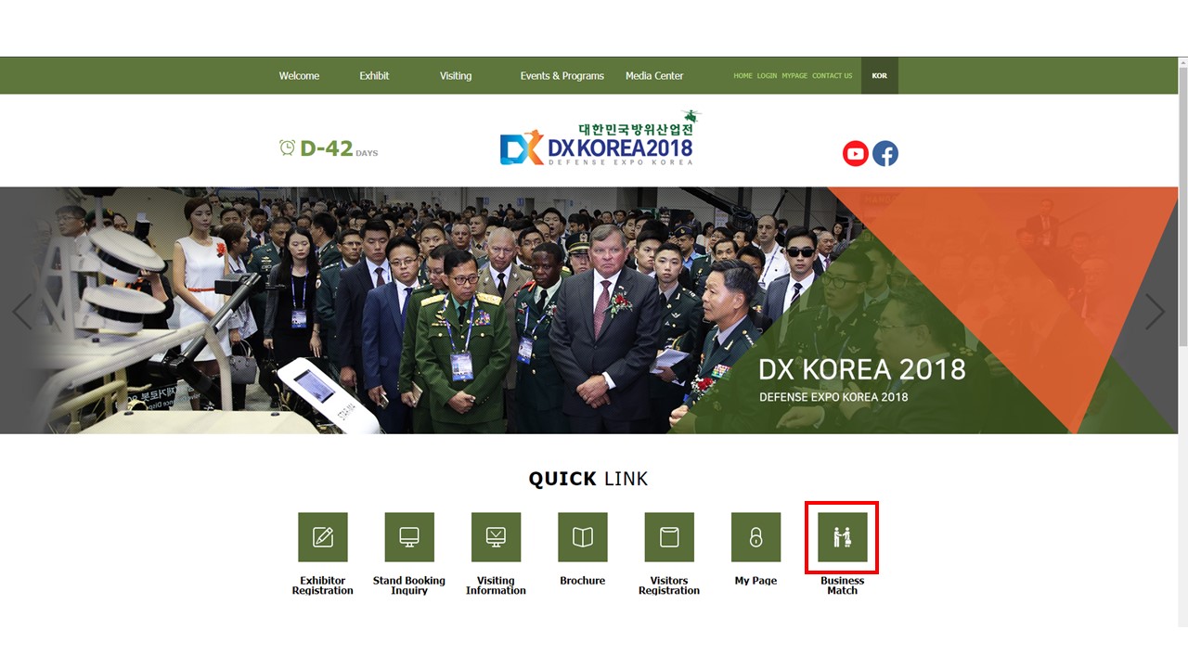This screenshot has width=1188, height=668.
Task: Open the Welcome menu
Action: click(299, 76)
